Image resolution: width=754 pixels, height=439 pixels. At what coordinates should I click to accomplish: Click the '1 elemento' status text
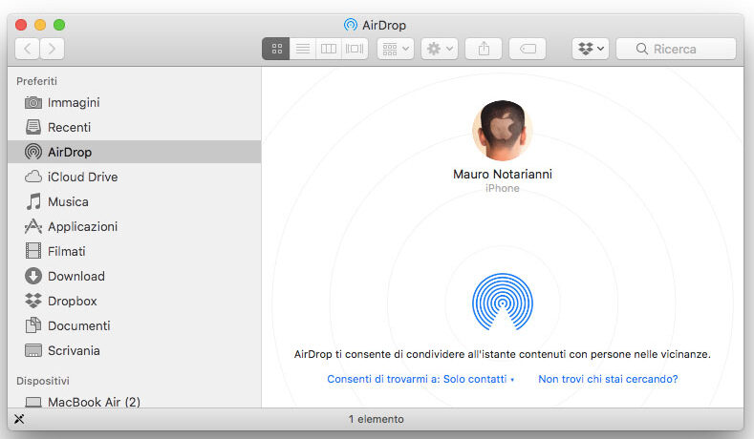click(x=376, y=419)
